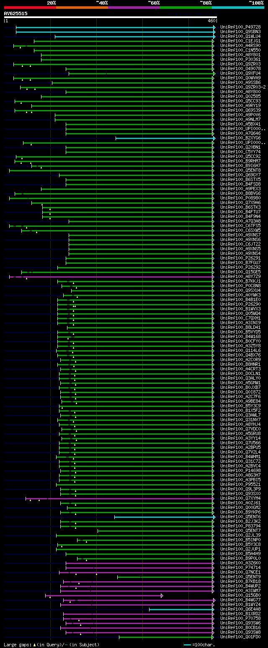Click the cyan alignment bar for UniRef100_B2XYG6

pos(165,138)
